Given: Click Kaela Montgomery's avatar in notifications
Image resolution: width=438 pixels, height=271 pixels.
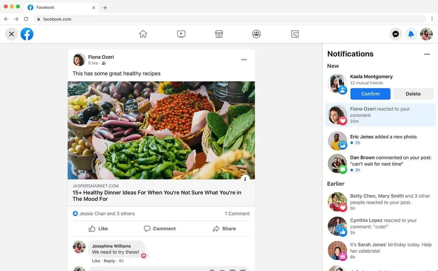Looking at the screenshot, I should 337,83.
